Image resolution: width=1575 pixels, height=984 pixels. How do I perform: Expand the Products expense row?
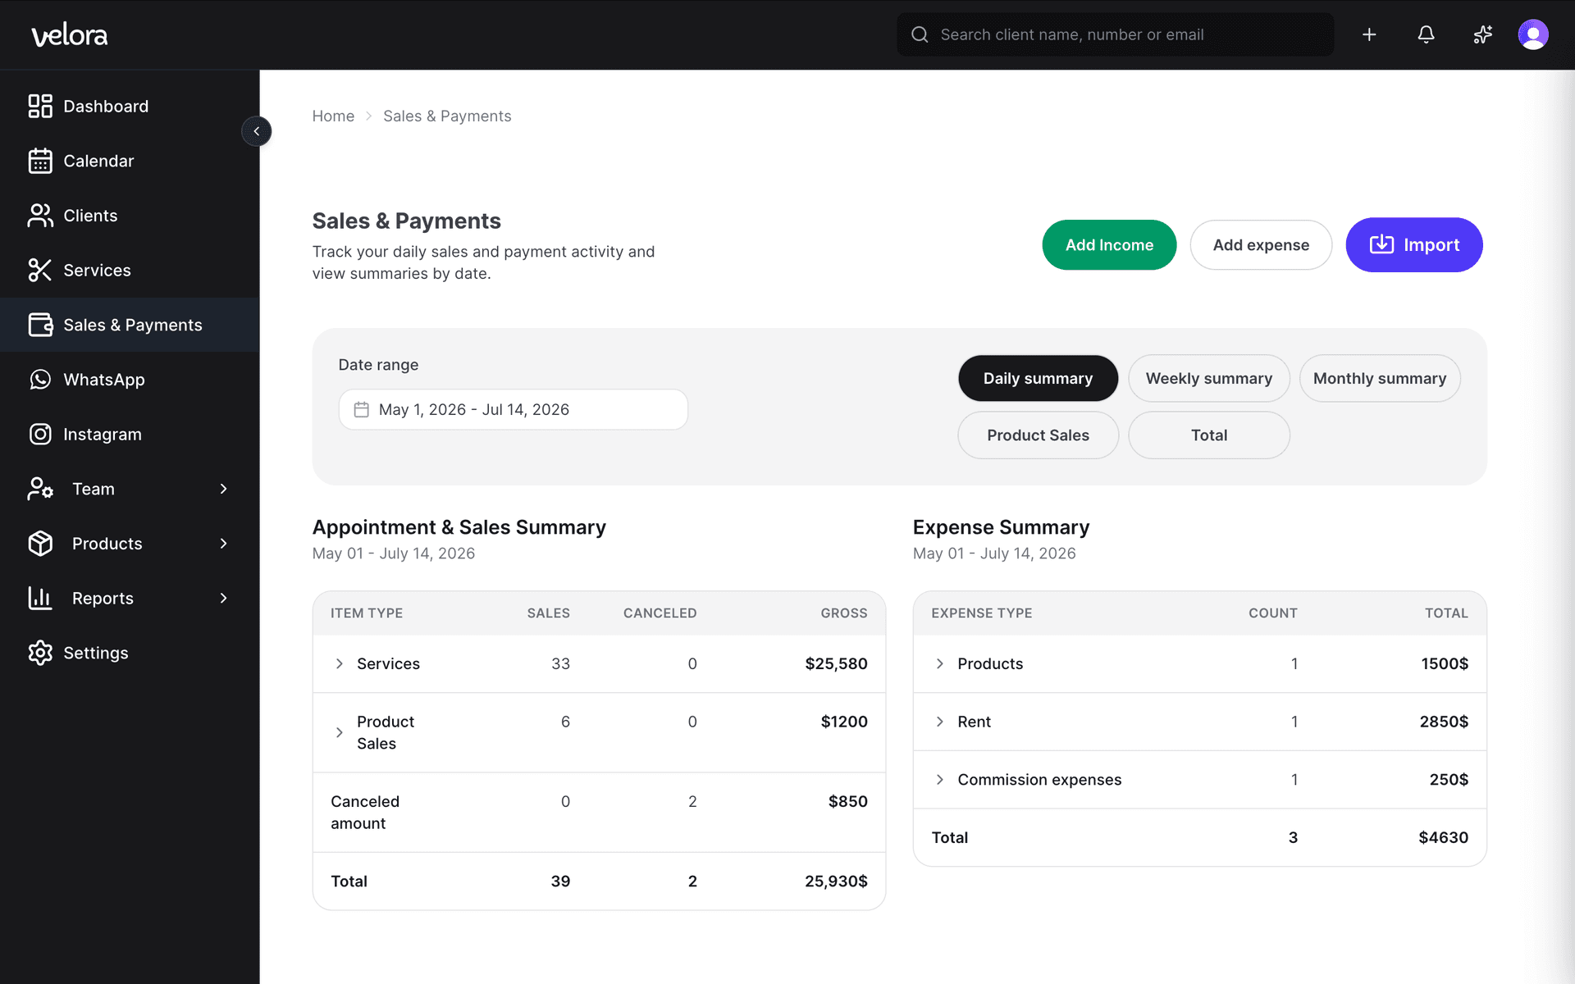(x=940, y=663)
